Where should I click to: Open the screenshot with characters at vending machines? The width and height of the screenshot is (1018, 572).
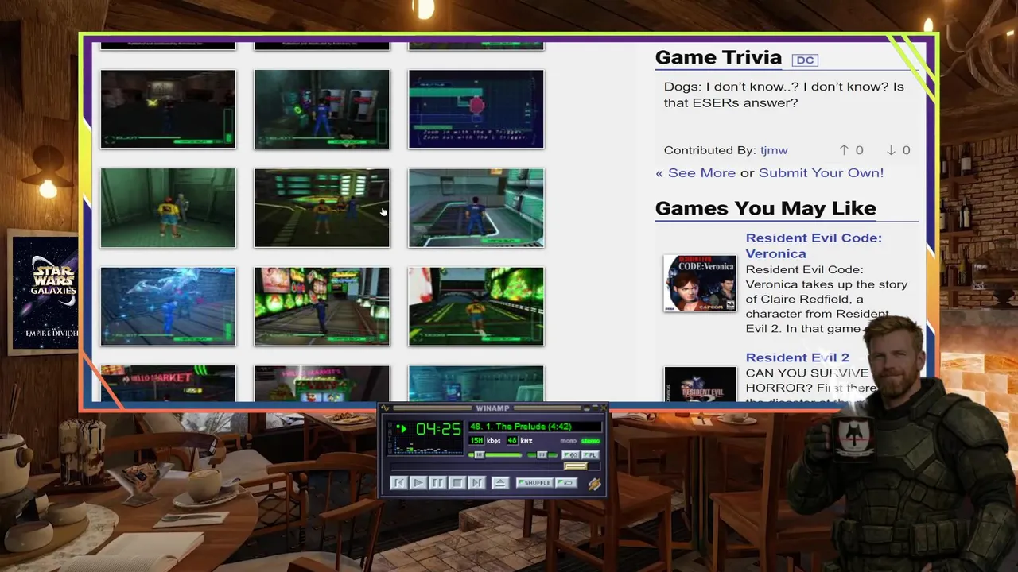point(322,109)
